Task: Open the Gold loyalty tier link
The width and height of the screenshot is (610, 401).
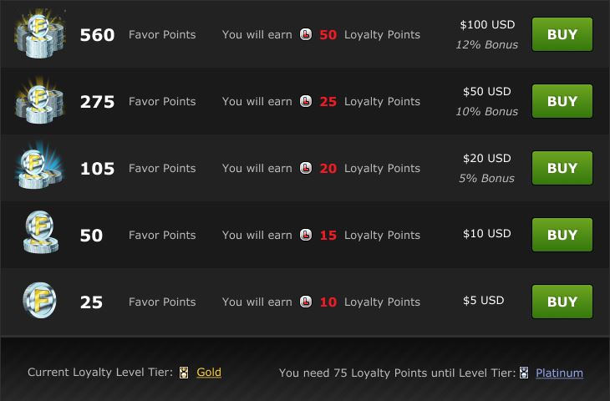Action: (x=209, y=373)
